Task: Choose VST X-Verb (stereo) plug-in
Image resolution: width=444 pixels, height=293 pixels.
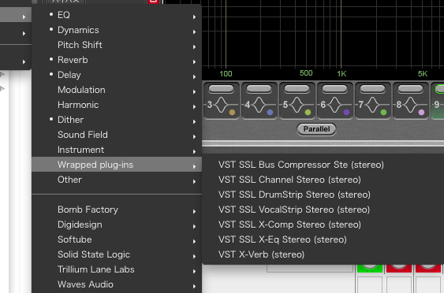Action: [261, 254]
